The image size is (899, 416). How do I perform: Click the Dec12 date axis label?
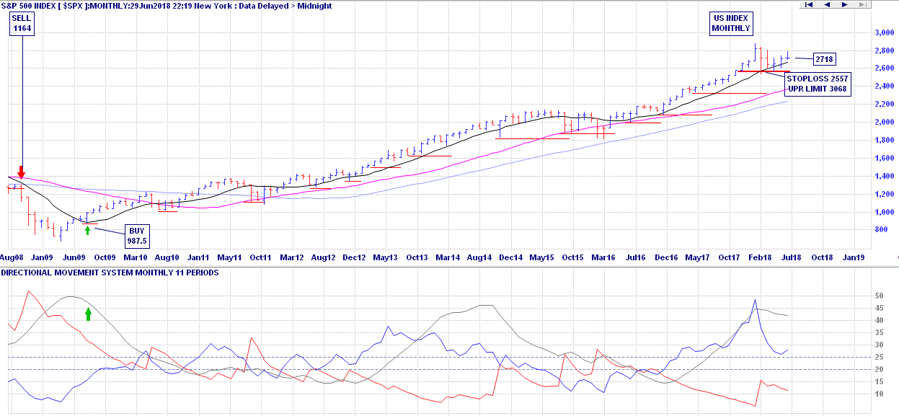(x=354, y=257)
